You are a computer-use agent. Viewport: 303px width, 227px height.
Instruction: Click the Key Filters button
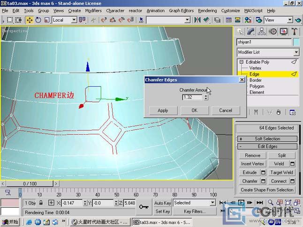tap(195, 212)
